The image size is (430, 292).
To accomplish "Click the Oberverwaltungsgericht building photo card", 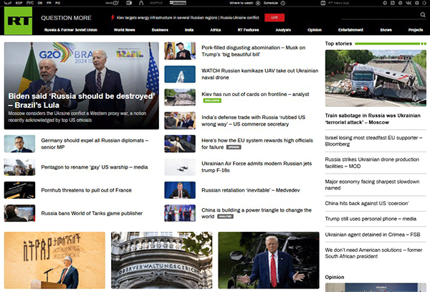I will (x=161, y=260).
